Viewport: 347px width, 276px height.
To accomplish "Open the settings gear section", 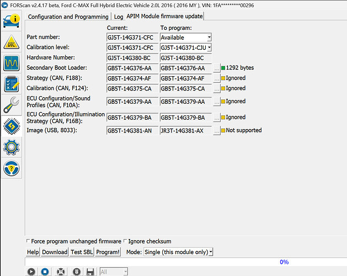I will tap(11, 147).
